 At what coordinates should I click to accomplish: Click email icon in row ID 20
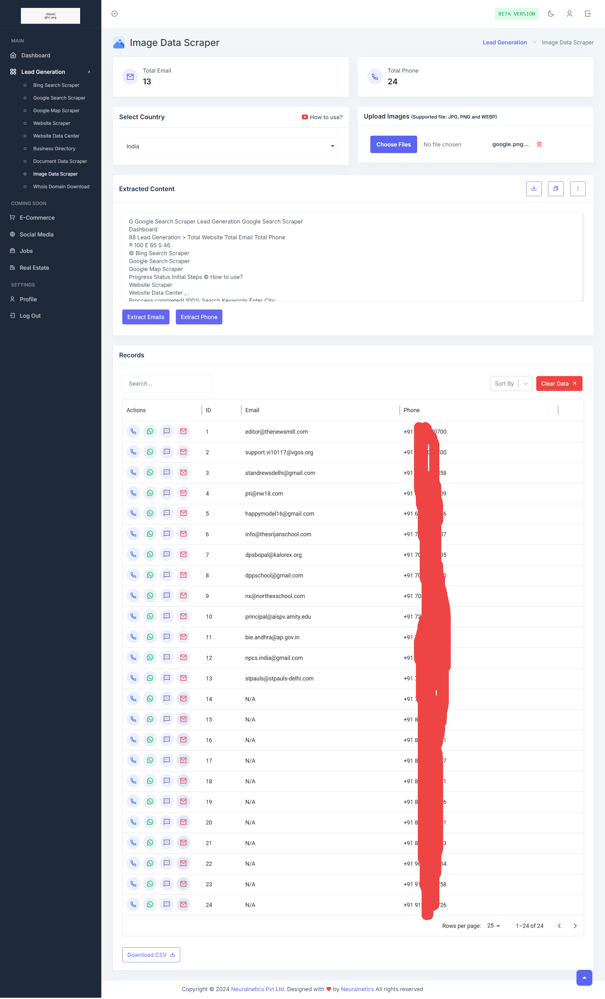coord(184,822)
